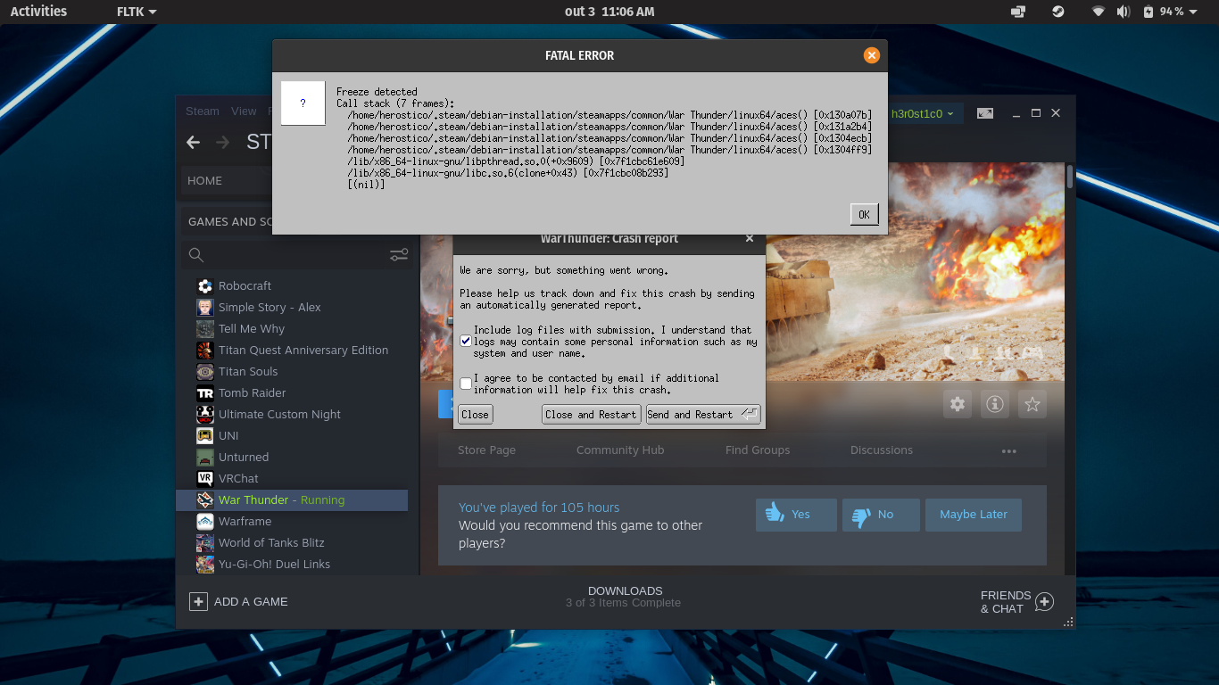1219x685 pixels.
Task: Open War Thunder settings gear icon
Action: (x=958, y=404)
